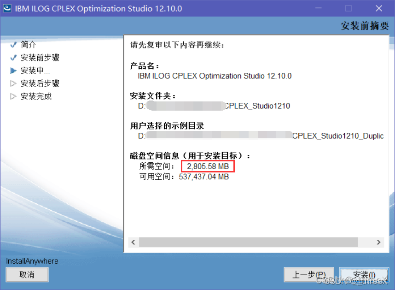Click the hollow arrow icon beside 安装完成
395x290 pixels.
pos(13,96)
